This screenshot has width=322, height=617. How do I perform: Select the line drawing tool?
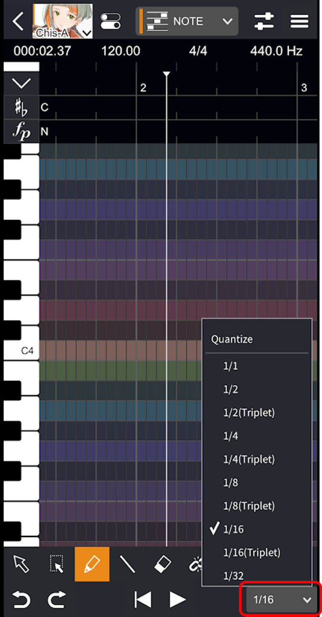(127, 564)
